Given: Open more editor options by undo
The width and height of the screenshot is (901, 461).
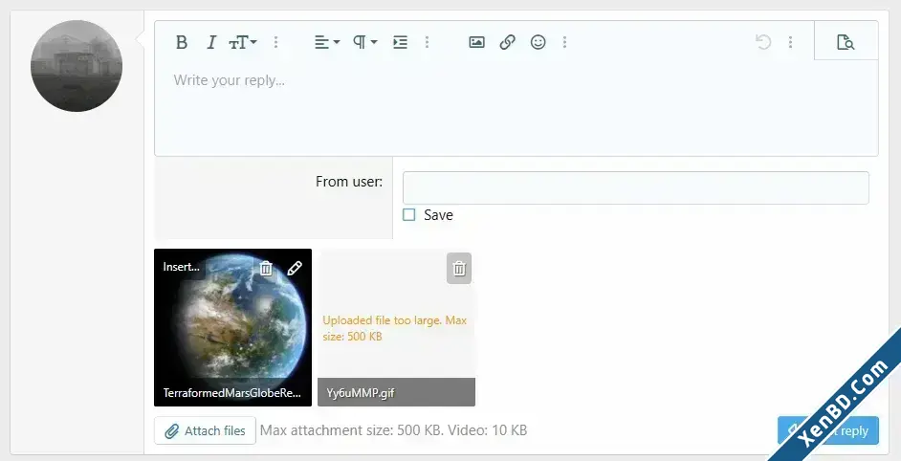Looking at the screenshot, I should 791,42.
